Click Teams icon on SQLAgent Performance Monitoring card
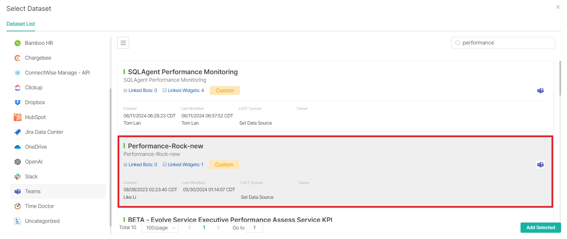Image resolution: width=567 pixels, height=239 pixels. coord(540,91)
